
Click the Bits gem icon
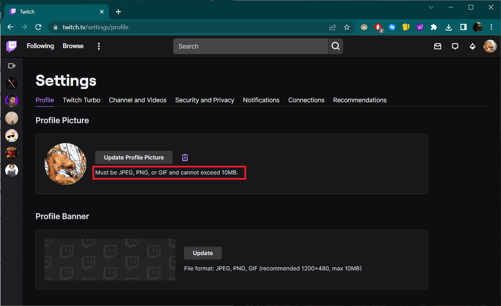pyautogui.click(x=472, y=46)
